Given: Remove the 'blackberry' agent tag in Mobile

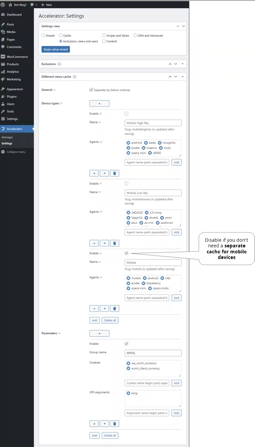Looking at the screenshot, I should pos(143,283).
